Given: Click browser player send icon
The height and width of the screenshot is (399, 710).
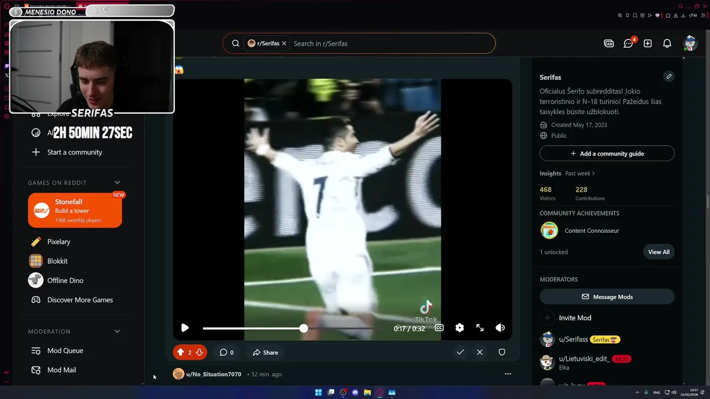Looking at the screenshot, I should [650, 16].
